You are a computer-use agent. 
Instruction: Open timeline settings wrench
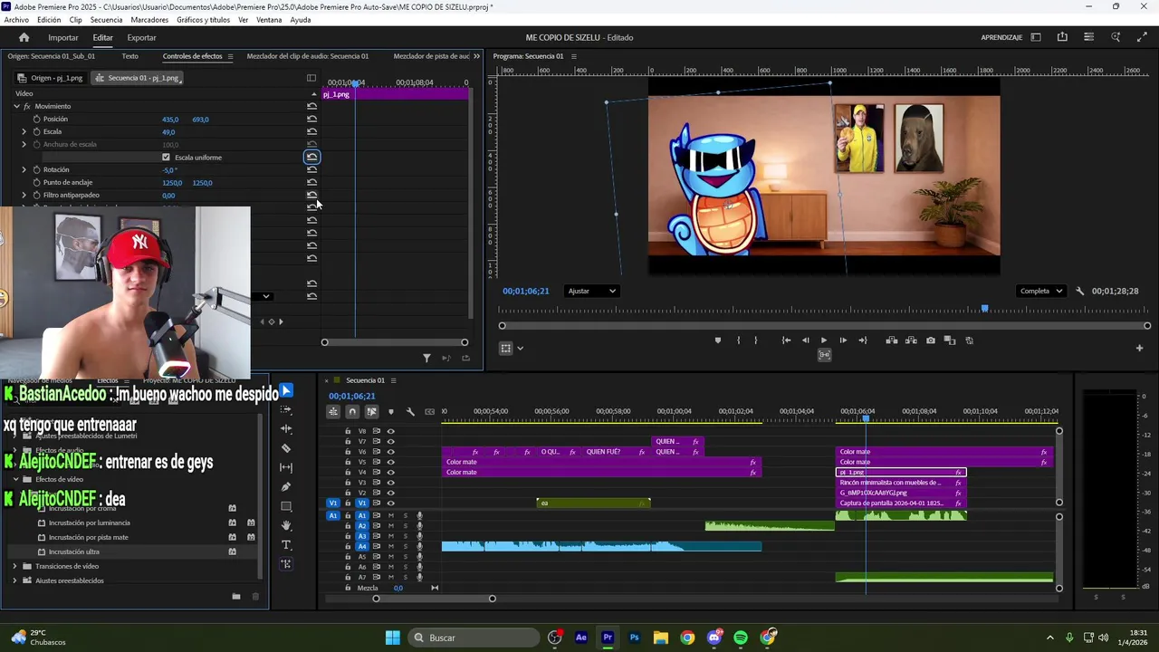tap(410, 412)
